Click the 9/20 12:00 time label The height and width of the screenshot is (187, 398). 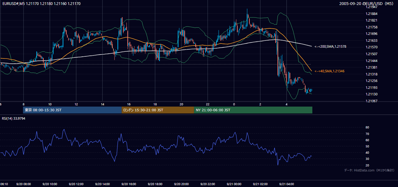[77, 184]
